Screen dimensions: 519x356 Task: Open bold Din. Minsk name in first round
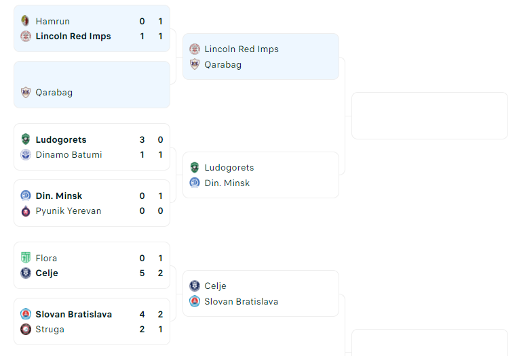(59, 196)
